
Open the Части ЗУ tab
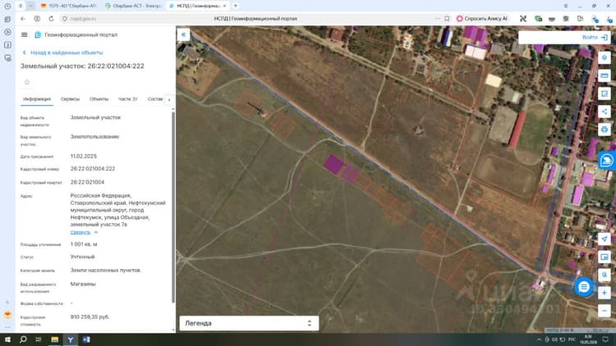tap(127, 99)
